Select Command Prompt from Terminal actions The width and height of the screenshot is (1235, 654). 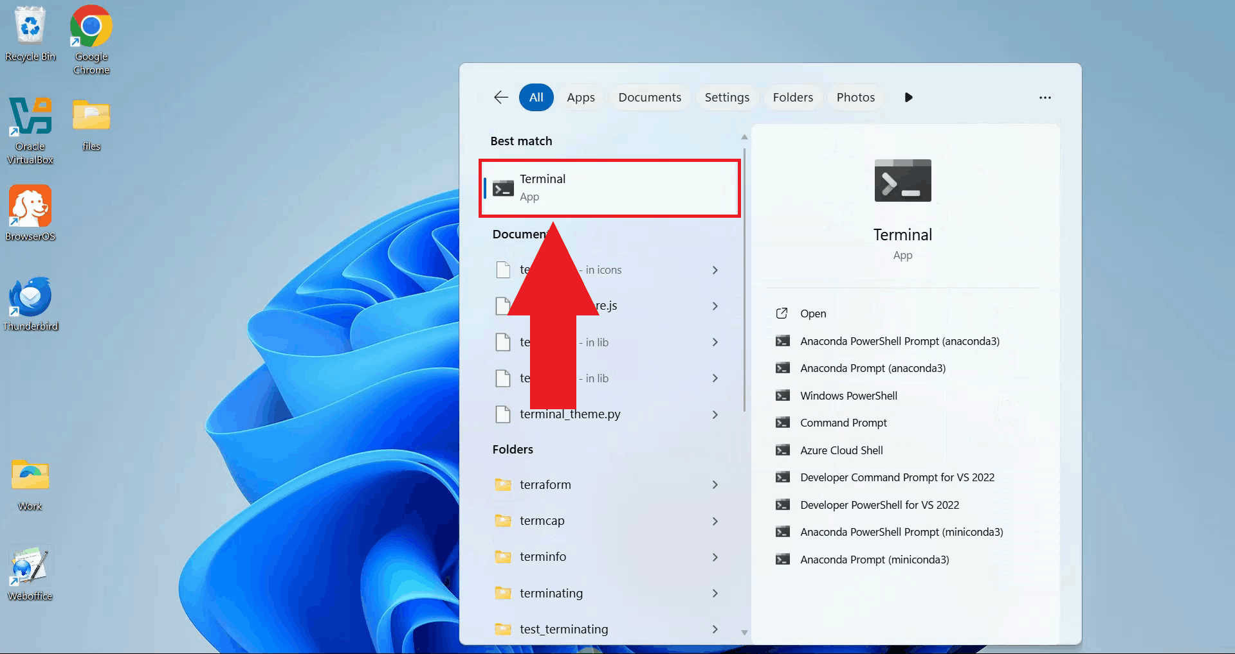[x=843, y=423]
